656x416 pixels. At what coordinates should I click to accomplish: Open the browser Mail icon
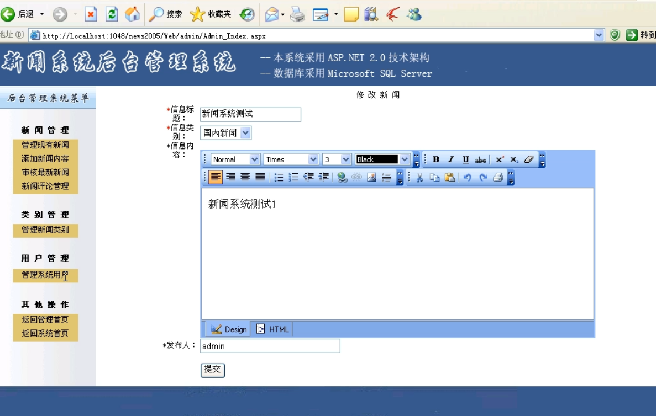pos(272,14)
